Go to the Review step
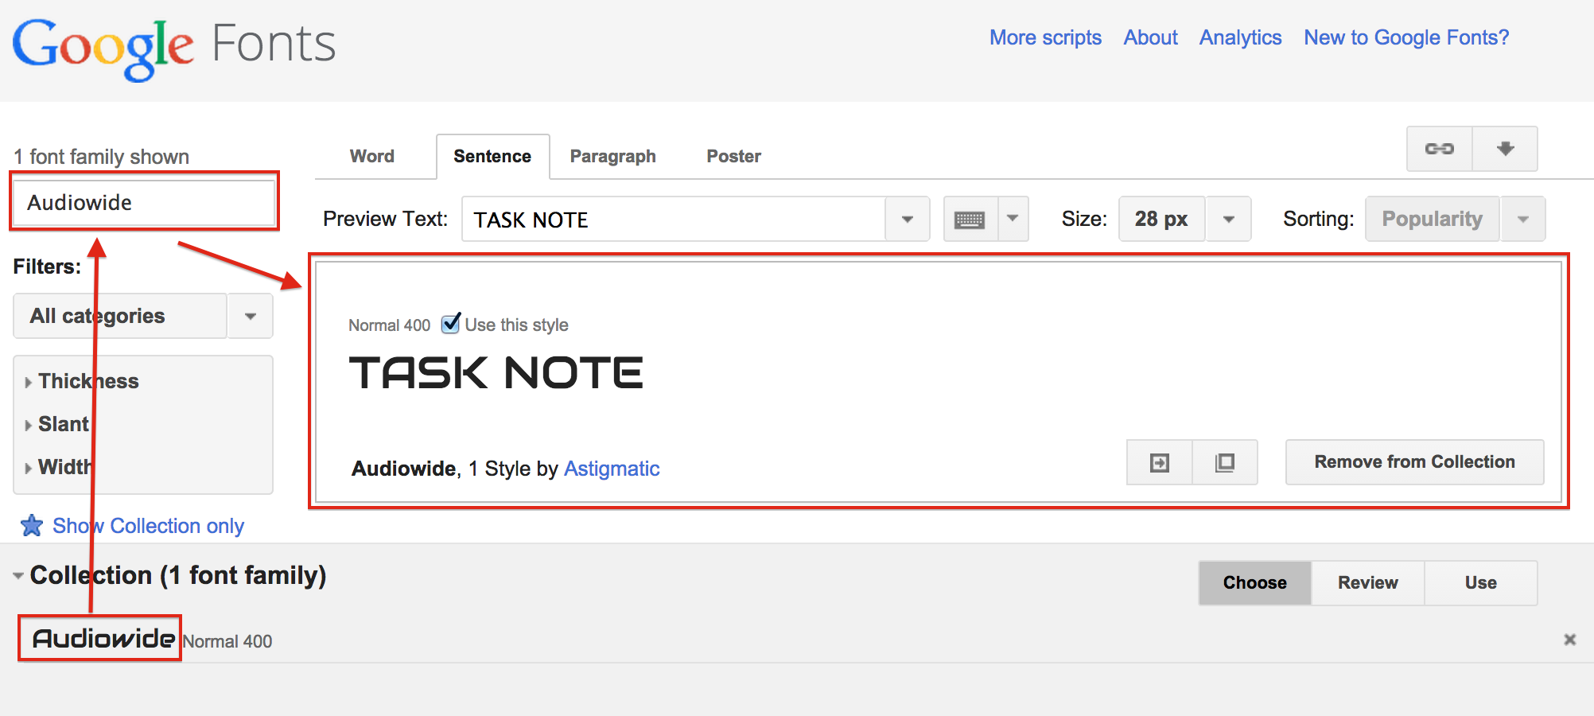1594x716 pixels. (x=1368, y=583)
